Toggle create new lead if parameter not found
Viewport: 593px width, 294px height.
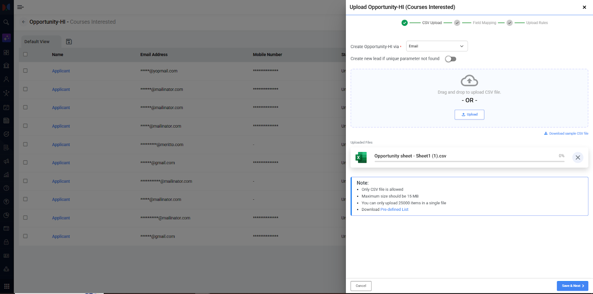pyautogui.click(x=450, y=59)
